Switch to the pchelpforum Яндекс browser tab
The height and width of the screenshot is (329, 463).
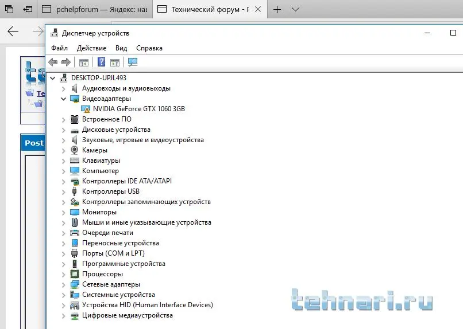point(95,9)
